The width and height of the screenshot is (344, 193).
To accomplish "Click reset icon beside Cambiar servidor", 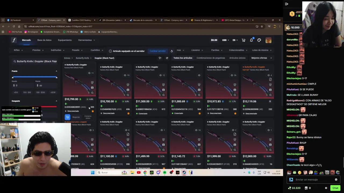I will point(171,51).
